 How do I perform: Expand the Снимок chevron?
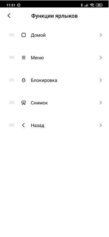click(x=101, y=103)
